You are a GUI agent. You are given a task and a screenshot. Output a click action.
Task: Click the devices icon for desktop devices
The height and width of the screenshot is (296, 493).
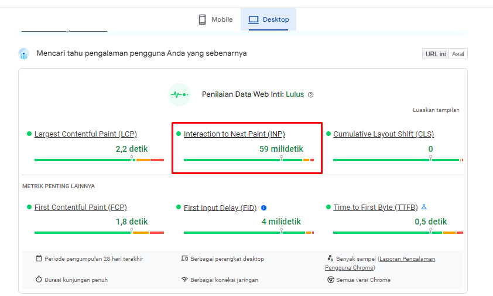pos(184,258)
